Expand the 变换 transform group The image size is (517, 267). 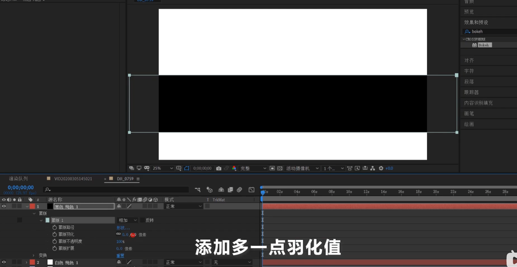click(34, 255)
